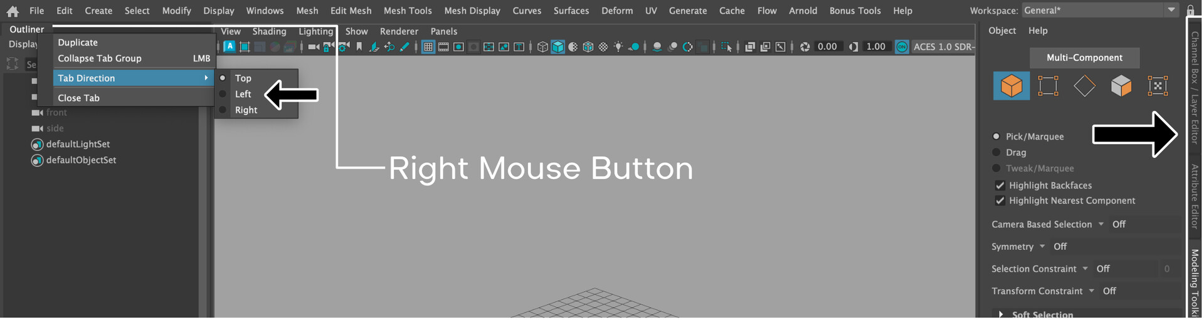Viewport: 1204px width, 320px height.
Task: Open the viewport Shading menu
Action: coord(269,31)
